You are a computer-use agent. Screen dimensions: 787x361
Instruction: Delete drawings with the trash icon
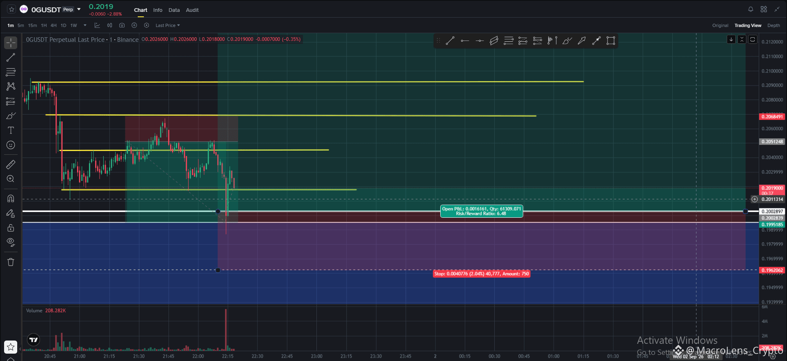click(x=11, y=262)
